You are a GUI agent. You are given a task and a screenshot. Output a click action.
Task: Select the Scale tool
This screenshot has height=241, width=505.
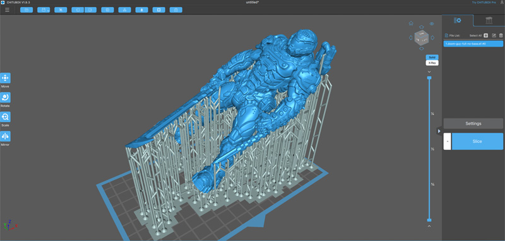(5, 117)
